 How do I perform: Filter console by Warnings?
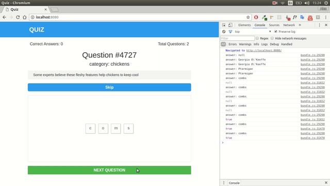pyautogui.click(x=245, y=44)
